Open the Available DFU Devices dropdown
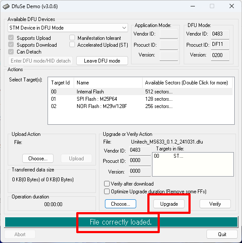This screenshot has height=243, width=242. pos(68,28)
